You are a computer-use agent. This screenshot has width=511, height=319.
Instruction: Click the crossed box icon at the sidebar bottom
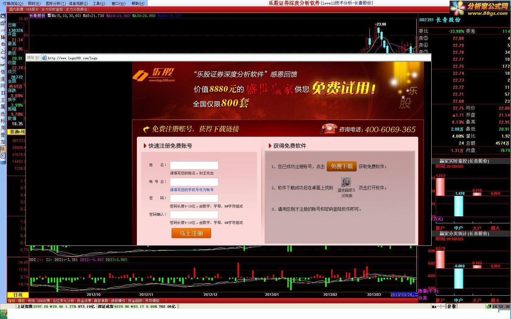[3, 156]
